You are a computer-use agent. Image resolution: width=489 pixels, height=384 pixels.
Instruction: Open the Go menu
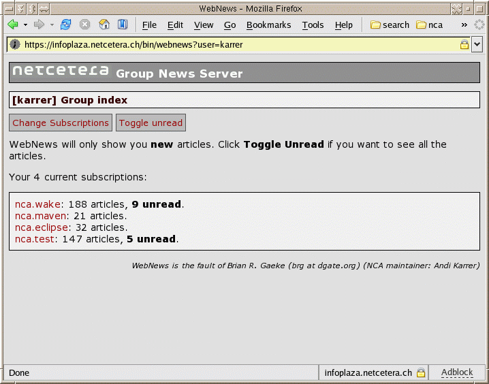[x=230, y=25]
